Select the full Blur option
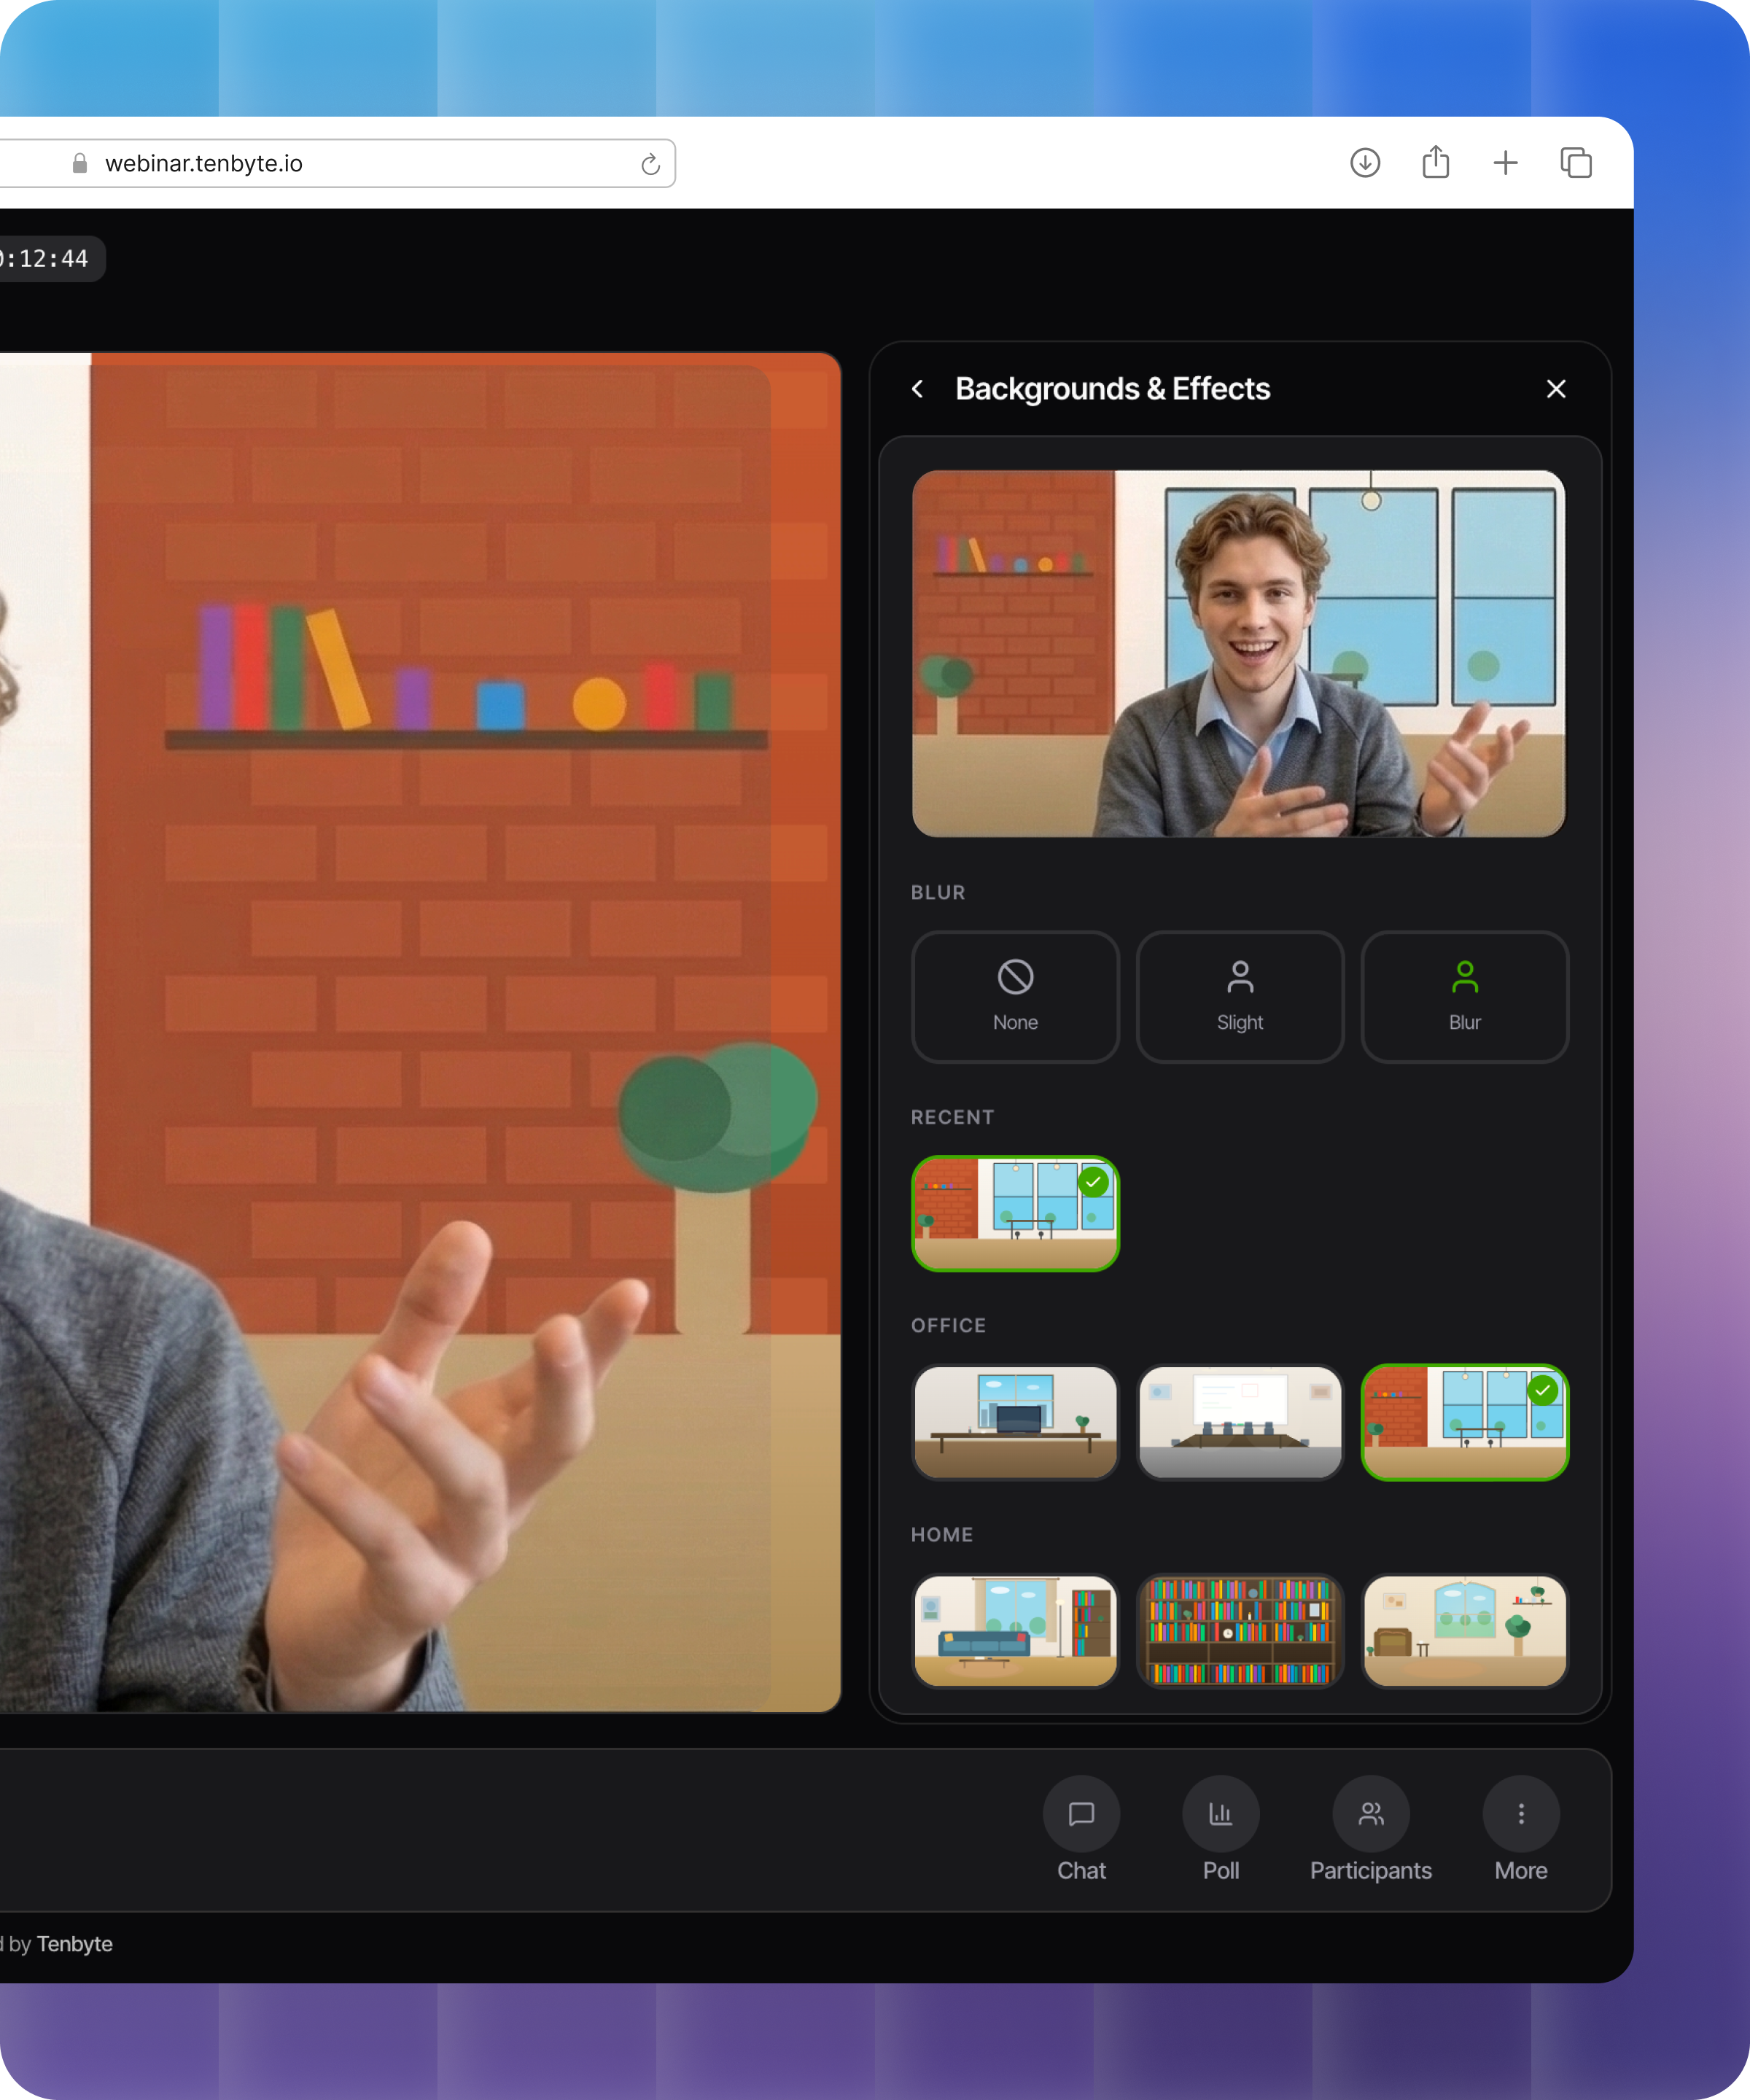Image resolution: width=1750 pixels, height=2100 pixels. point(1464,996)
